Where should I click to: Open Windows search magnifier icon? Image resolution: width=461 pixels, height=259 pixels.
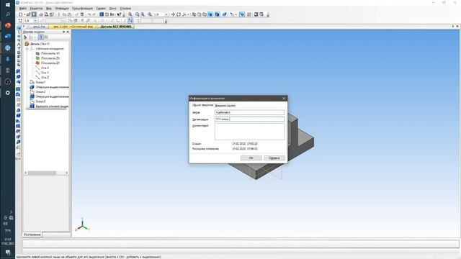[x=8, y=14]
